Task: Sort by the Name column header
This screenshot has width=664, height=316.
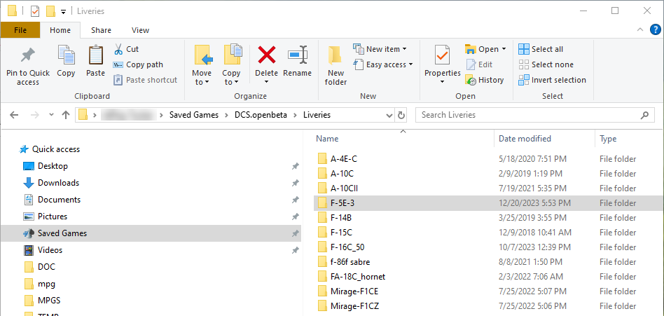Action: click(x=327, y=139)
